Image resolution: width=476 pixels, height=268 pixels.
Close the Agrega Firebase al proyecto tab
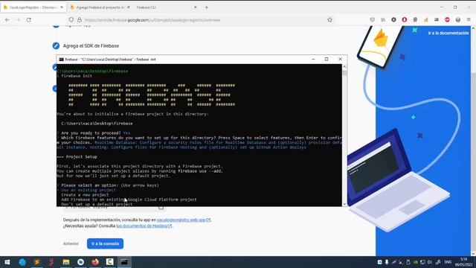129,7
